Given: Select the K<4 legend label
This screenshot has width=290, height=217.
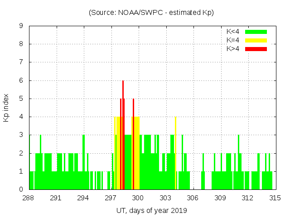Looking at the screenshot, I should pos(233,32).
